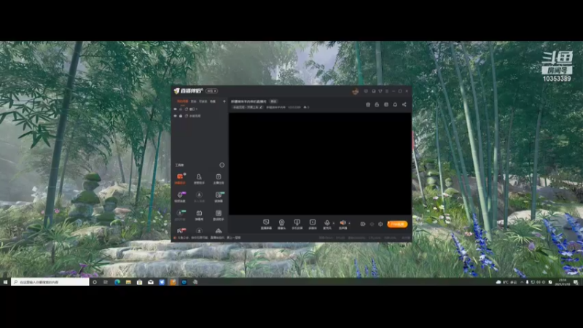Open settings gear next to the orange start button

(x=380, y=224)
